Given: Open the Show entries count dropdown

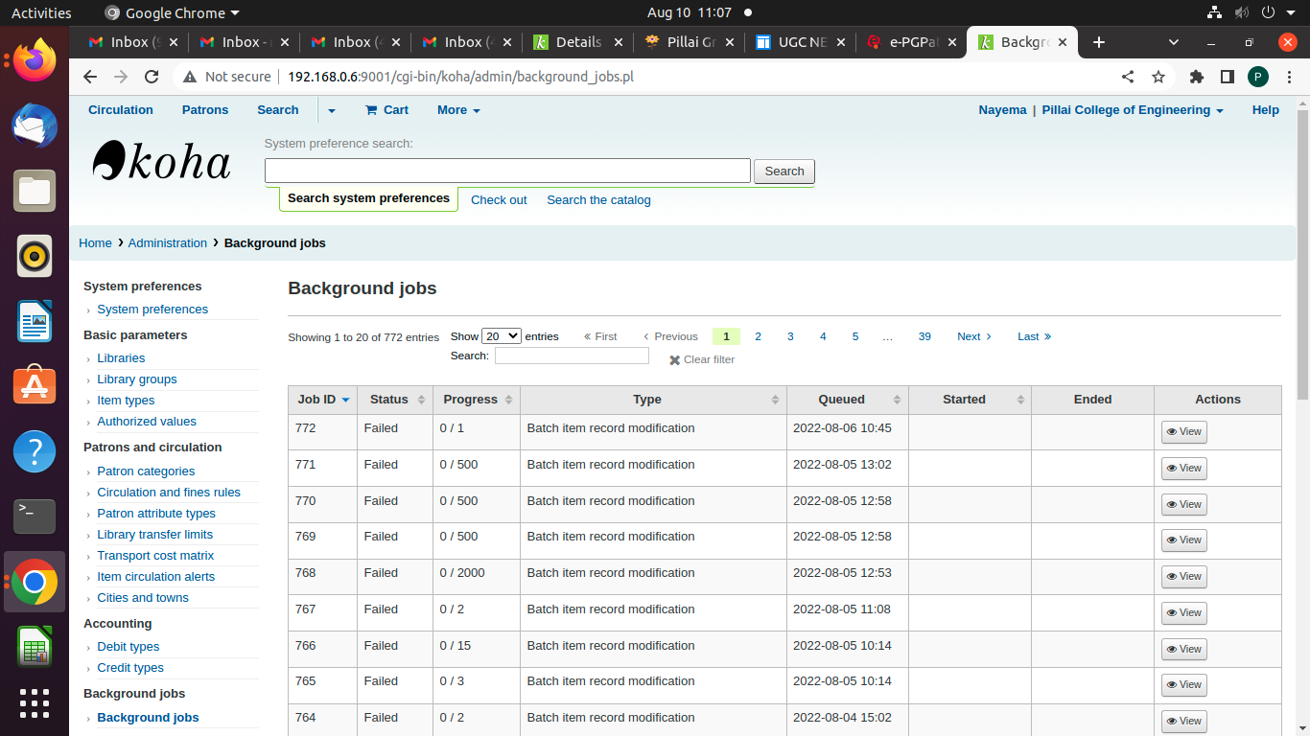Looking at the screenshot, I should [501, 336].
